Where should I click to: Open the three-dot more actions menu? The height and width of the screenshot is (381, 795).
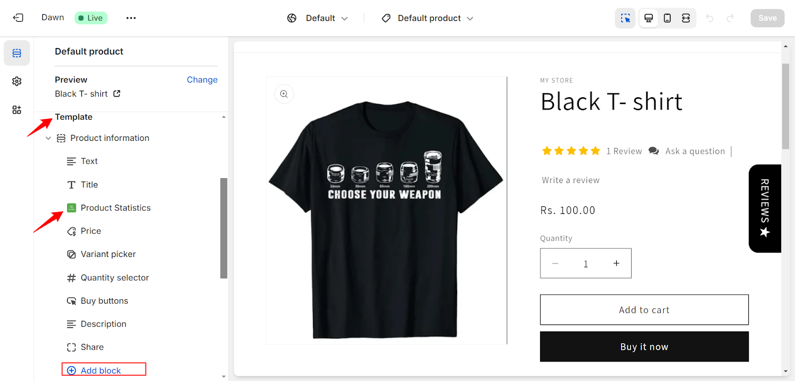[x=131, y=18]
